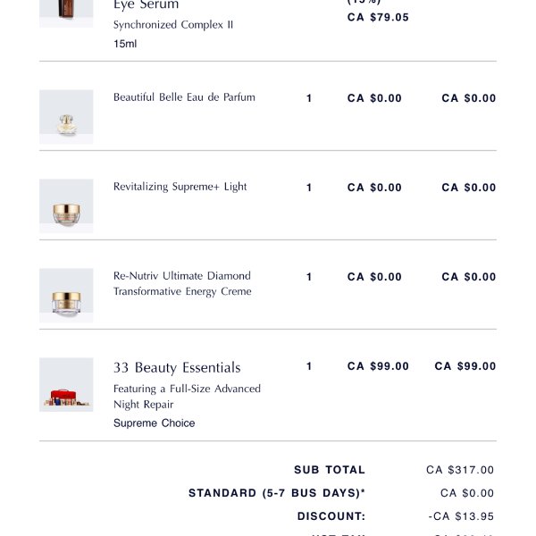The height and width of the screenshot is (536, 536).
Task: Click the CA $79.05 discounted serum price
Action: pos(378,17)
